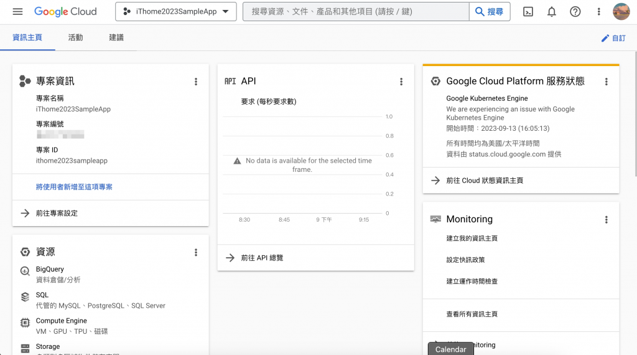Viewport: 637px width, 355px height.
Task: Select project ID text ithome2023sampleapp
Action: click(x=72, y=161)
